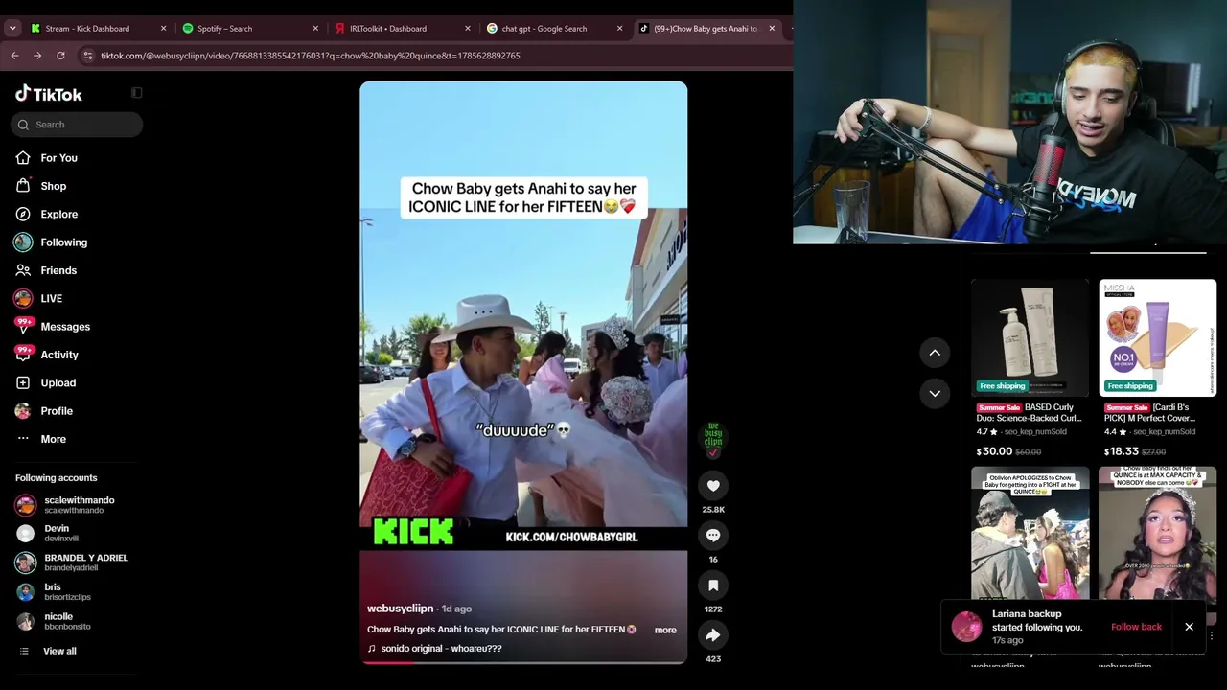Open the bris following account
The image size is (1227, 690).
pos(54,591)
